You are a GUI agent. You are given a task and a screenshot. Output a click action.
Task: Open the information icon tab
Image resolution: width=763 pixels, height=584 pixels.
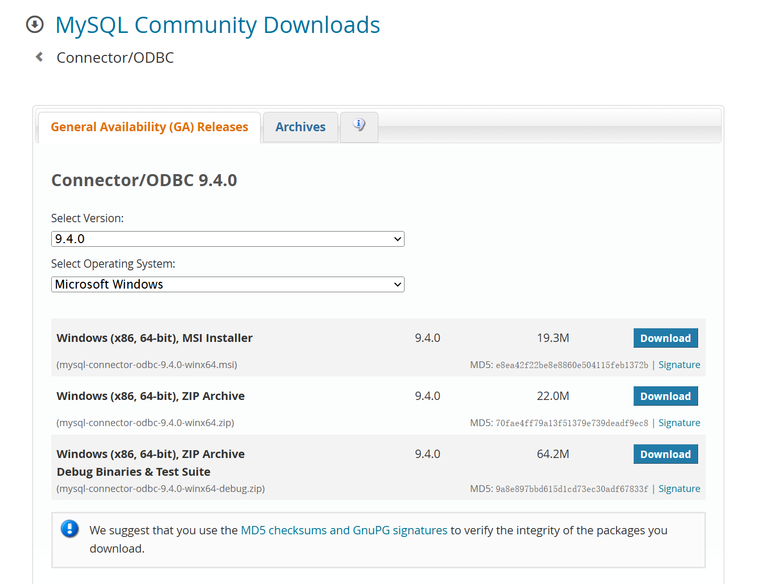(359, 127)
